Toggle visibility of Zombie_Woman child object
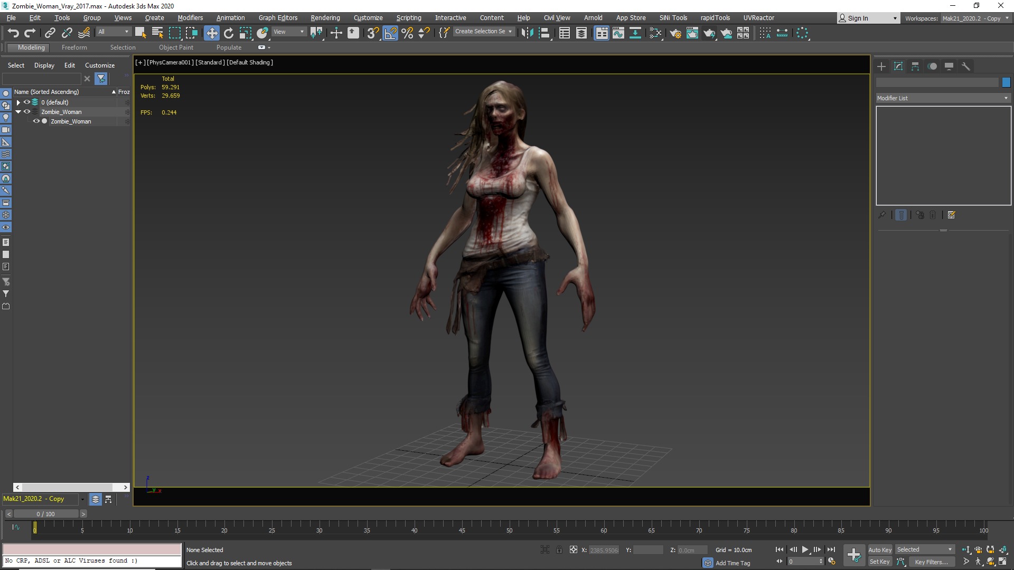Image resolution: width=1014 pixels, height=570 pixels. (x=36, y=121)
